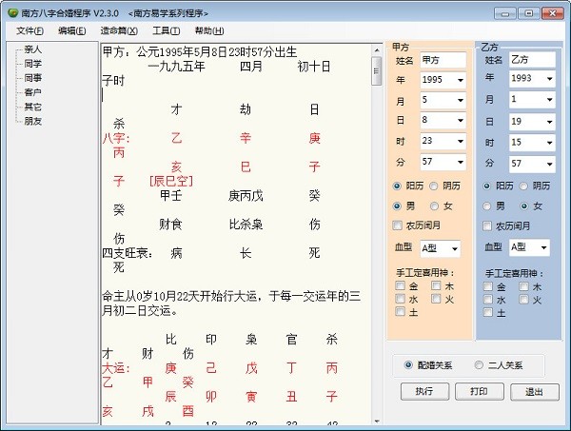Open the 文件(F) menu
Image resolution: width=571 pixels, height=431 pixels.
30,31
